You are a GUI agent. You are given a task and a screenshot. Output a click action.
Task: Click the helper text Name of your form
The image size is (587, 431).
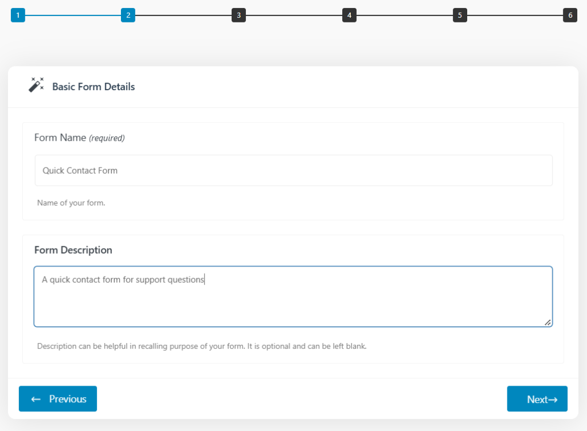(71, 203)
